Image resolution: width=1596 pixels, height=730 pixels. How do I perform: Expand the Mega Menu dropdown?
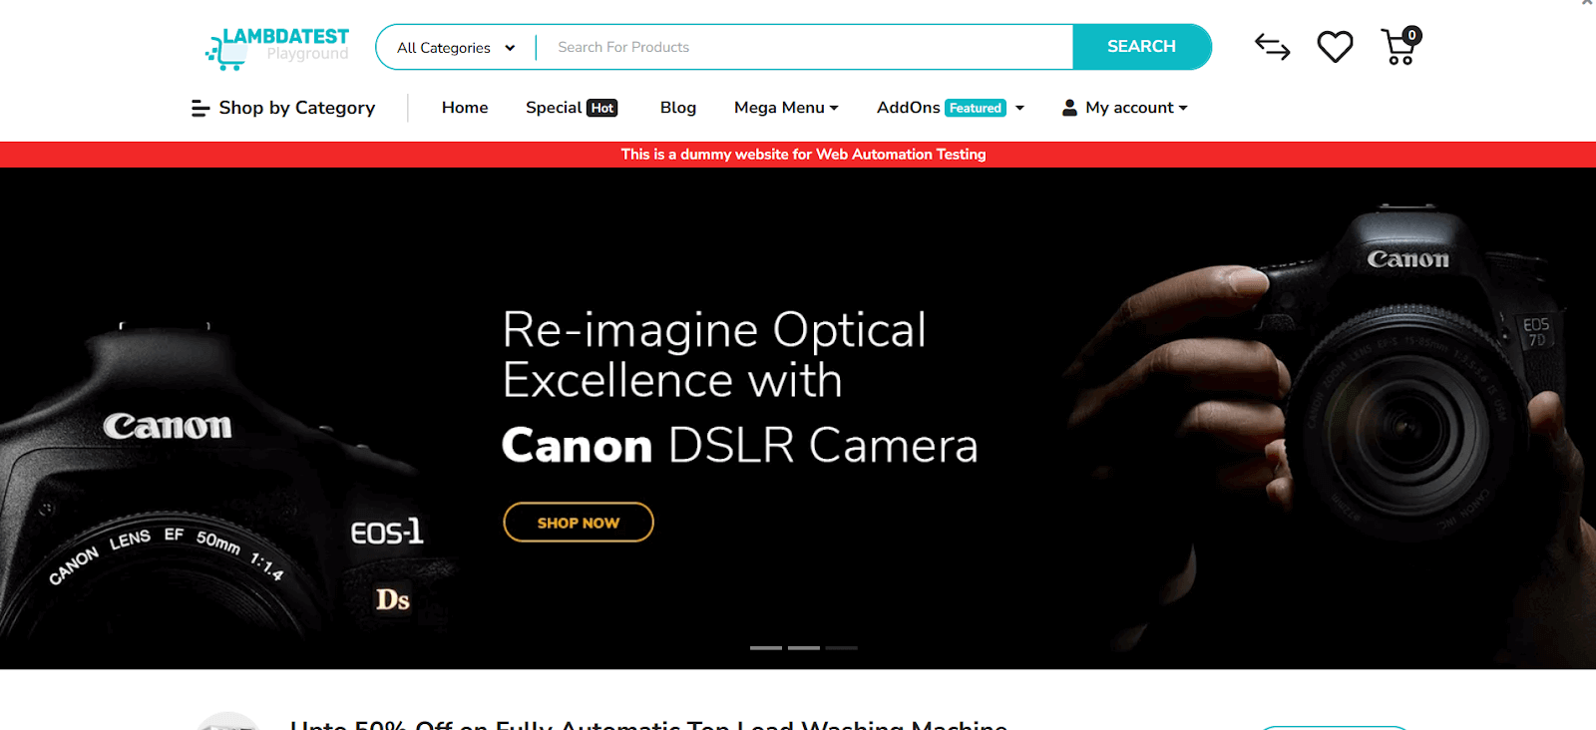click(786, 108)
